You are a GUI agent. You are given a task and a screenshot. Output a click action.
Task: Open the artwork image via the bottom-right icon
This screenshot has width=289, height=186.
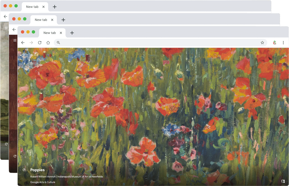(283, 181)
